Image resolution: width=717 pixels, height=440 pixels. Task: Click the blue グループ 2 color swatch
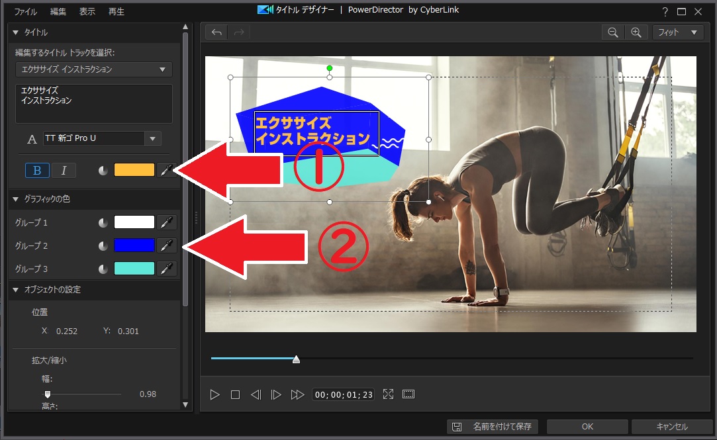point(134,245)
